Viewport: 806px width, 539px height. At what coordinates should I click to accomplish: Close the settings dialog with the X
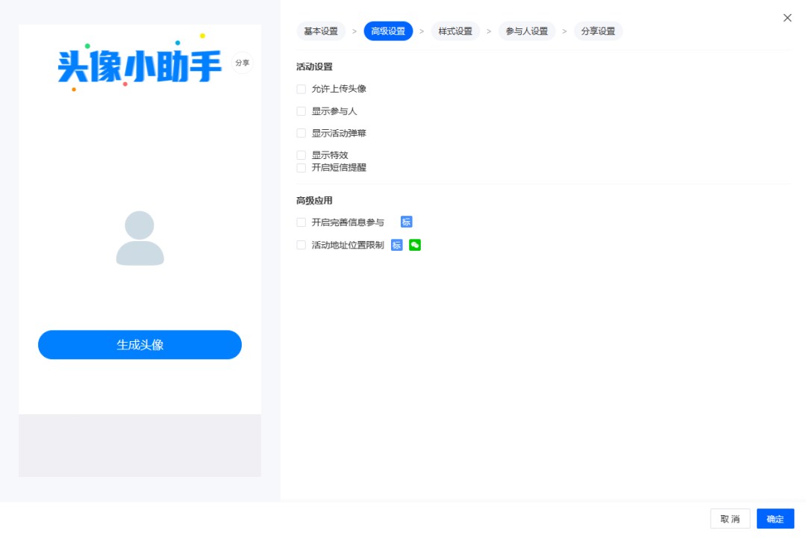[x=787, y=18]
